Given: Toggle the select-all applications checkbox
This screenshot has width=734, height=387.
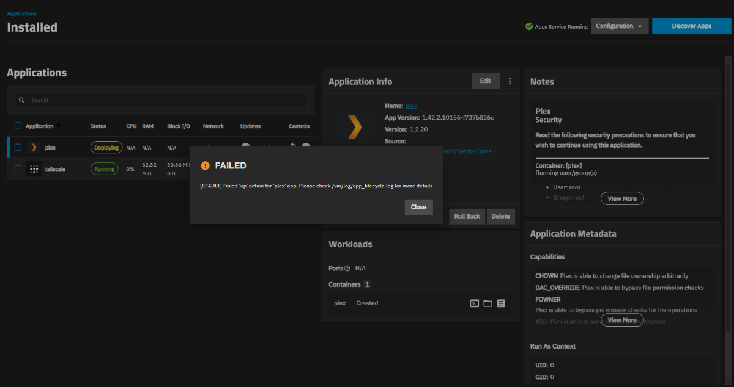Looking at the screenshot, I should [x=18, y=126].
